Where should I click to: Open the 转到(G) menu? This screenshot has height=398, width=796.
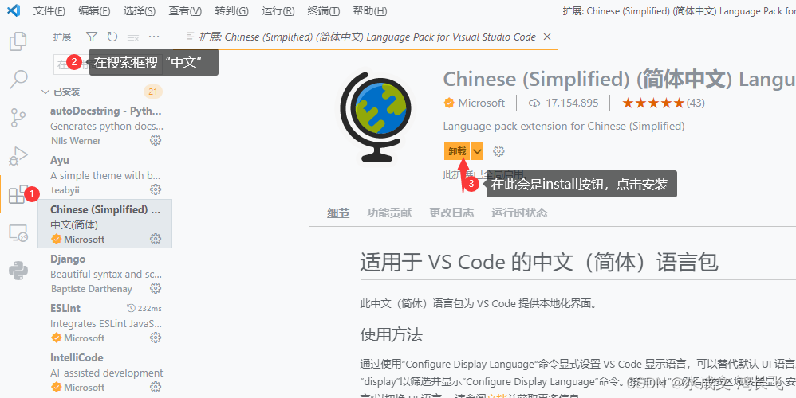[231, 10]
